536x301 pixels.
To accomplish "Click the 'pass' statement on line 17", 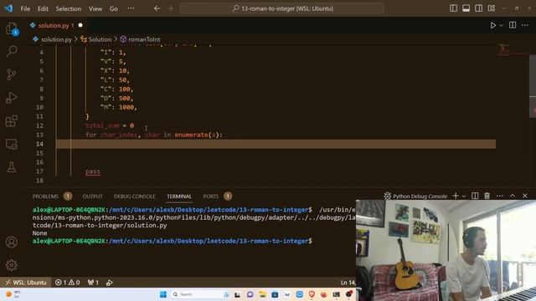I will pyautogui.click(x=93, y=171).
